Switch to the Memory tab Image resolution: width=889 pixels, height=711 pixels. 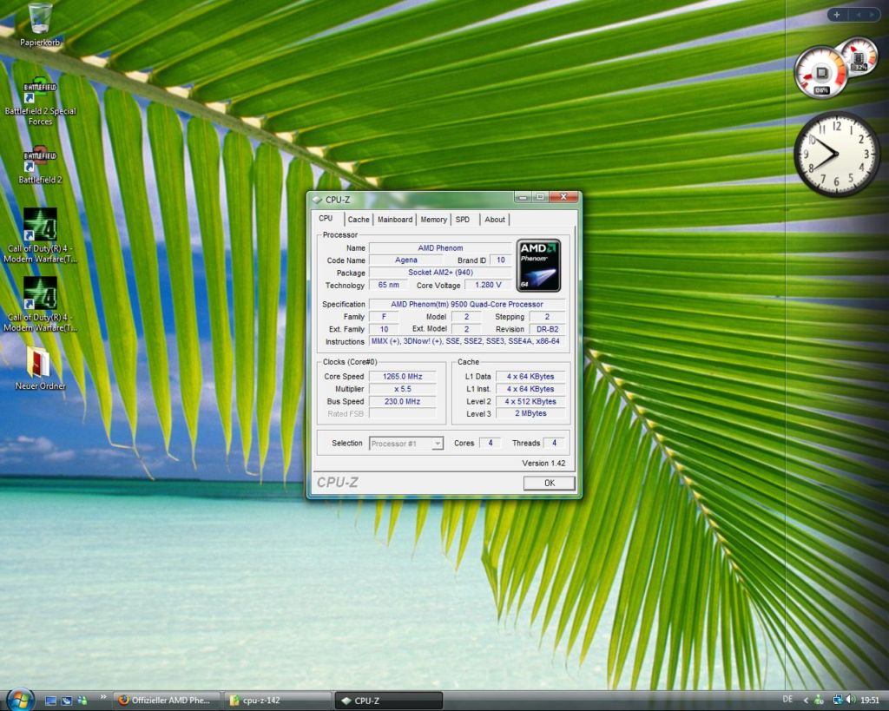pyautogui.click(x=434, y=220)
